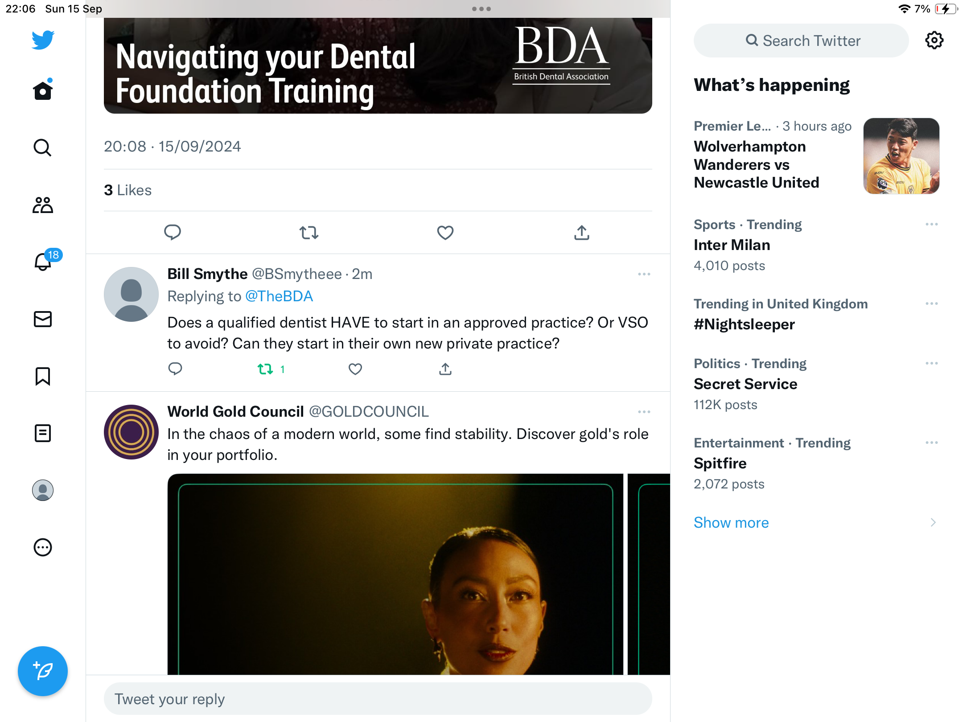Like Bill Smythe's reply

tap(355, 369)
